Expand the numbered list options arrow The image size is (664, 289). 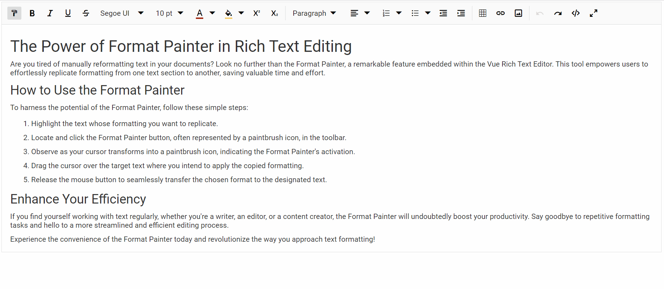(x=399, y=13)
